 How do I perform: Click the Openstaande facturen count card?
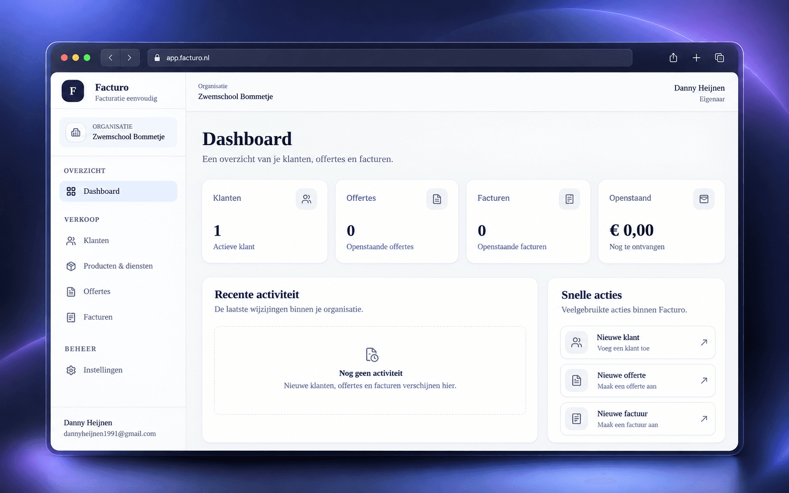click(528, 222)
